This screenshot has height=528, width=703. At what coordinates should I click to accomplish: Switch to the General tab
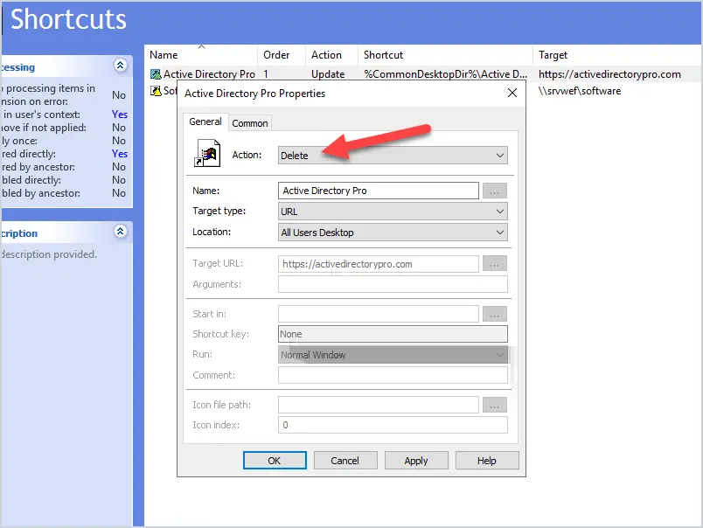205,122
